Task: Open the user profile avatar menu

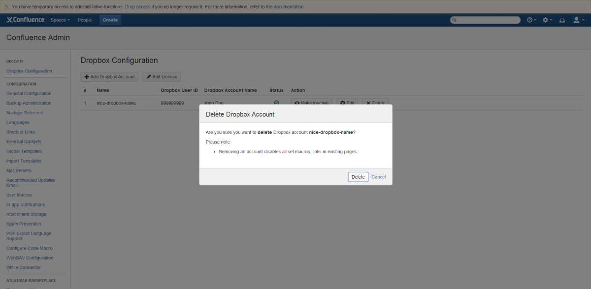Action: pos(578,20)
